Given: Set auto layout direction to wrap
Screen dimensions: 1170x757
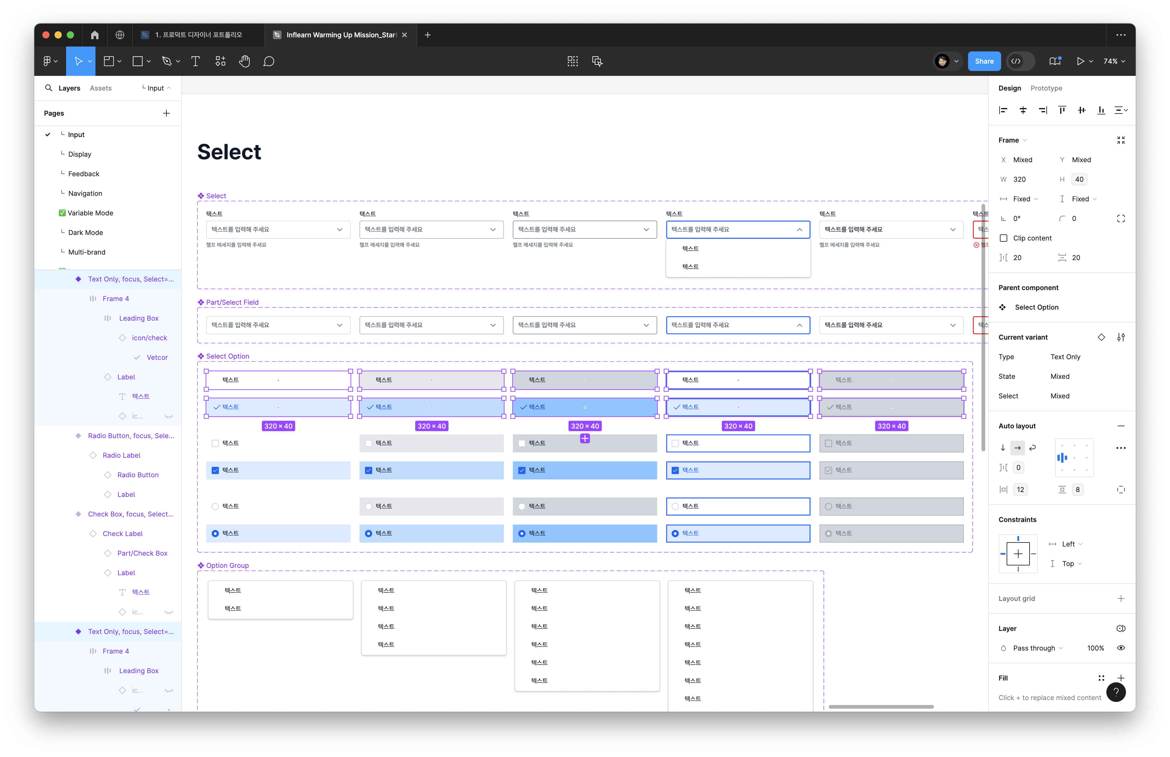Looking at the screenshot, I should (x=1032, y=448).
